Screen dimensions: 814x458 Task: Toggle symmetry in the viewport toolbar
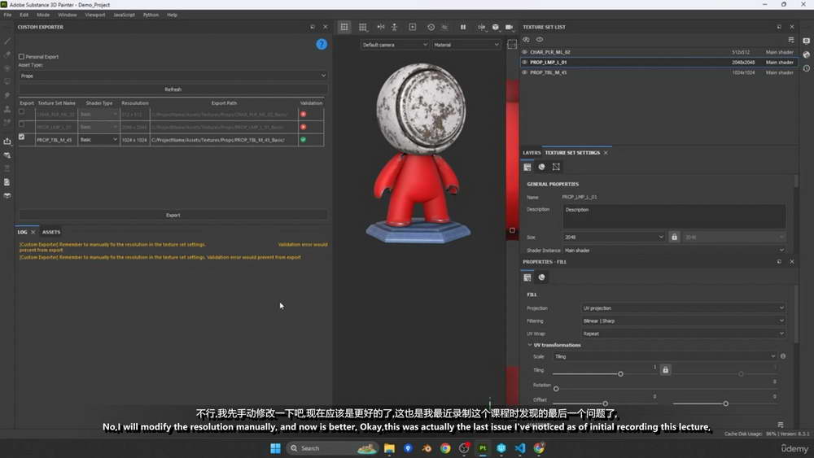pos(380,27)
